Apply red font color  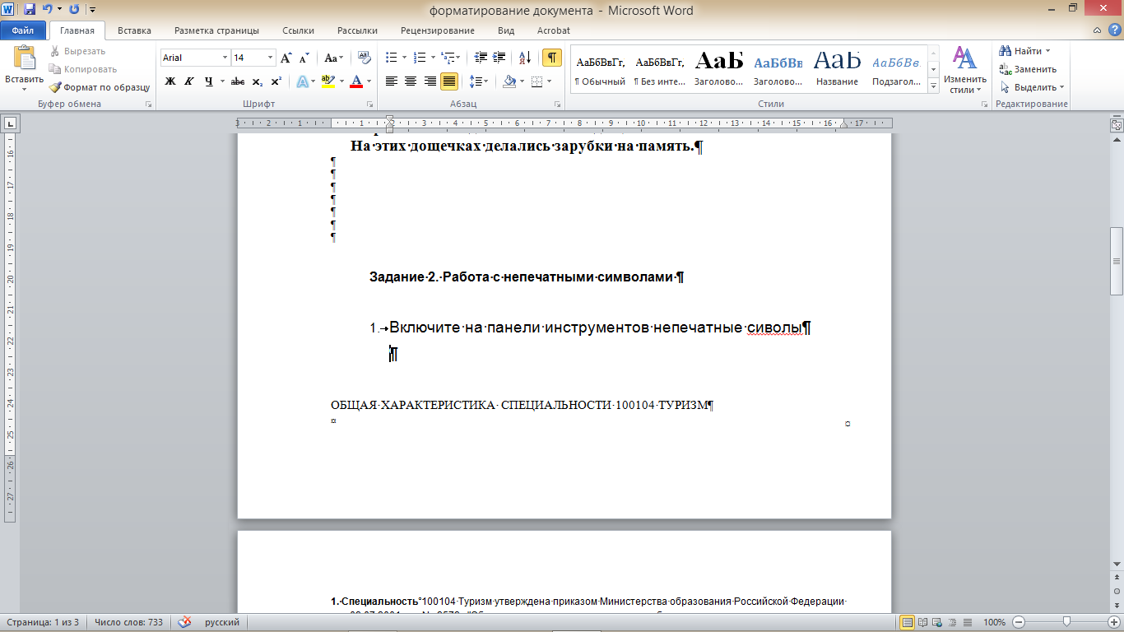[x=356, y=81]
